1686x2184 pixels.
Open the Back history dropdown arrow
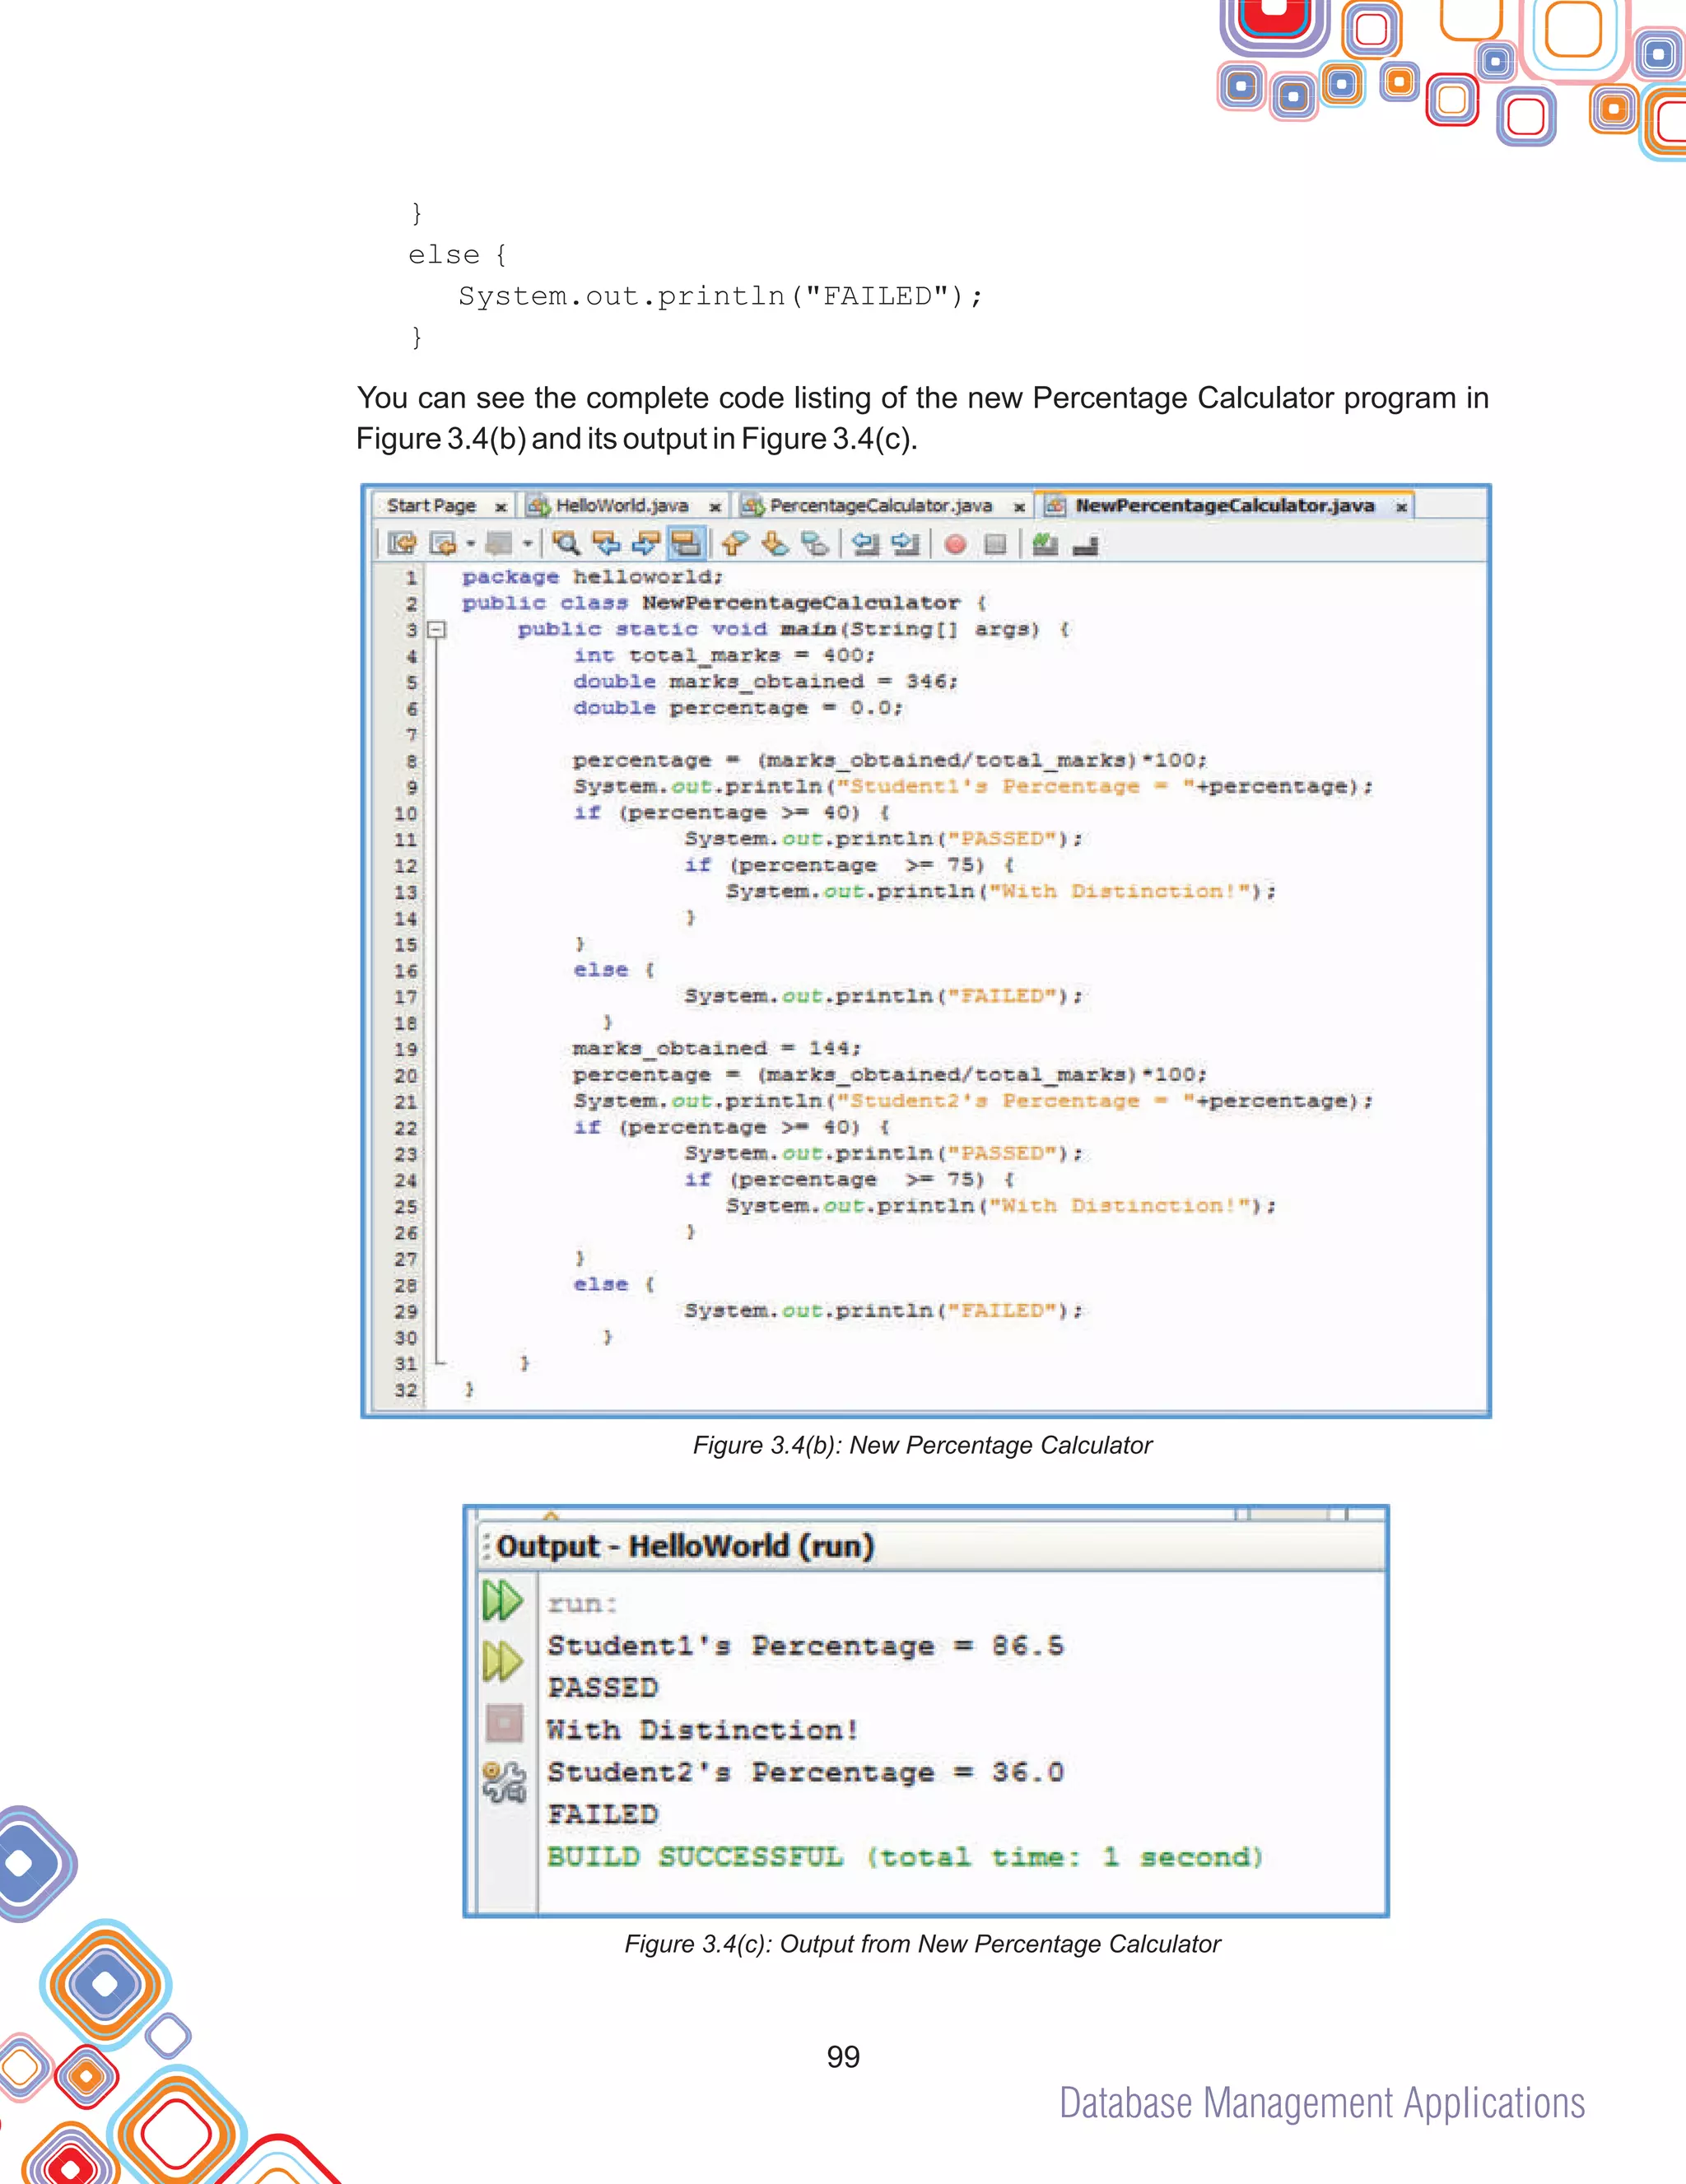[470, 544]
